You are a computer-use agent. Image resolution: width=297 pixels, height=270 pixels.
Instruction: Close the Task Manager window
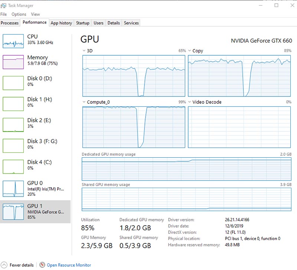pyautogui.click(x=292, y=5)
